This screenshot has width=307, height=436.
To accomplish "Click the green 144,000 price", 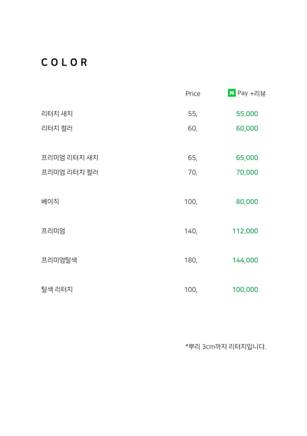I will [x=245, y=260].
